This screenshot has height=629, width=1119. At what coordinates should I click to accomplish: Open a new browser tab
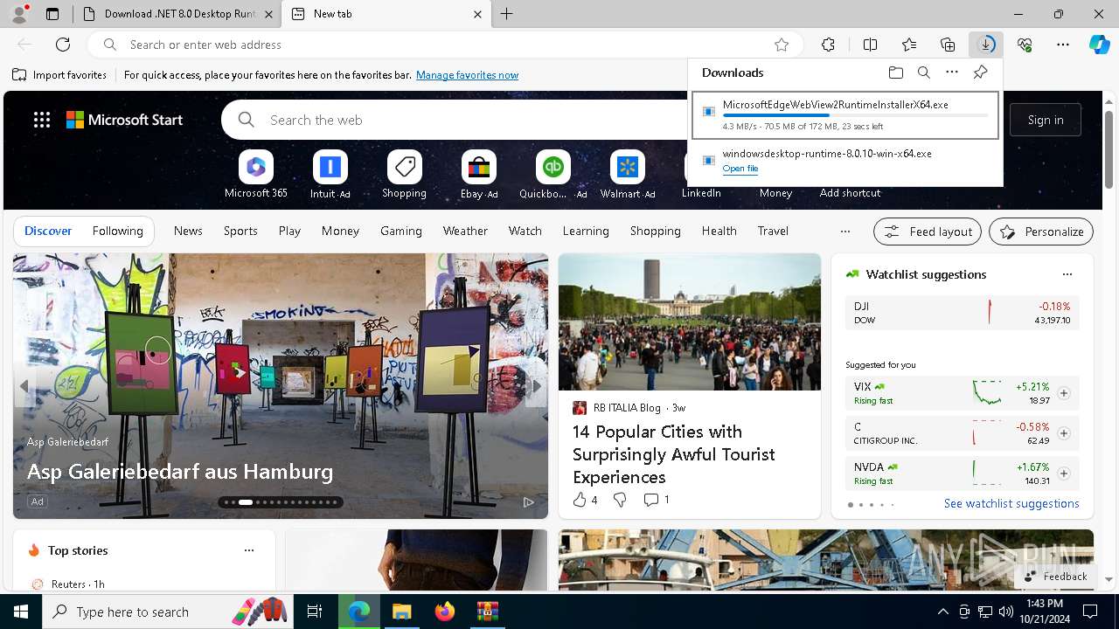[507, 14]
